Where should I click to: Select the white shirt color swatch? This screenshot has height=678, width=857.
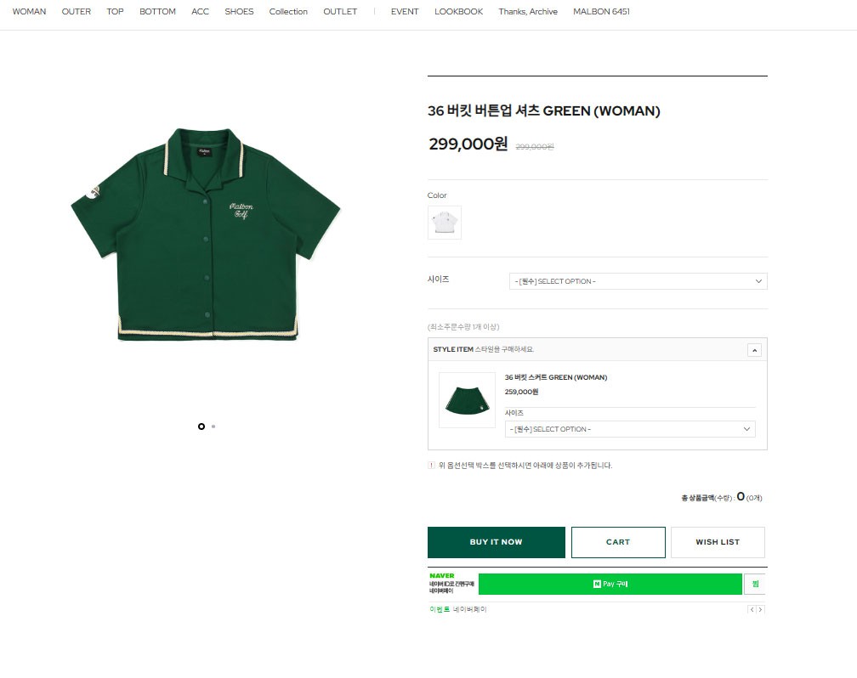444,223
